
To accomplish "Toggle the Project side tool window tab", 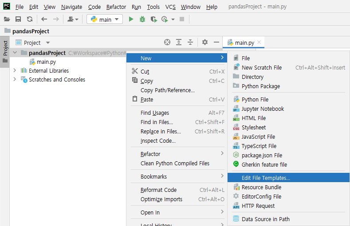I will [5, 52].
